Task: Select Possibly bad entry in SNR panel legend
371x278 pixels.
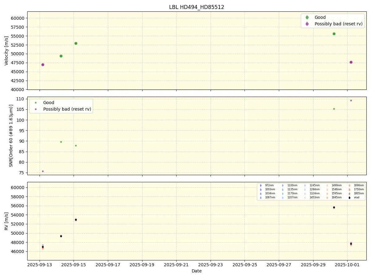Action: tap(36, 109)
